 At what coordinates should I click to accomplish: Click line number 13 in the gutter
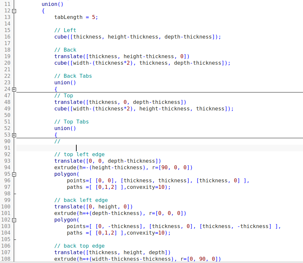[x=7, y=17]
